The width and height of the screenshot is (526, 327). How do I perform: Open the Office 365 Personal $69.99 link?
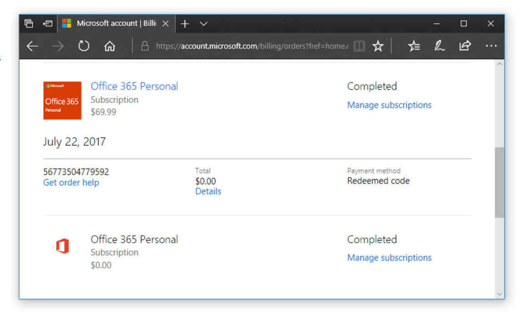point(134,86)
